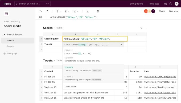This screenshot has width=181, height=103.
Task: Select the Favorite header cell
Action: [x=136, y=71]
